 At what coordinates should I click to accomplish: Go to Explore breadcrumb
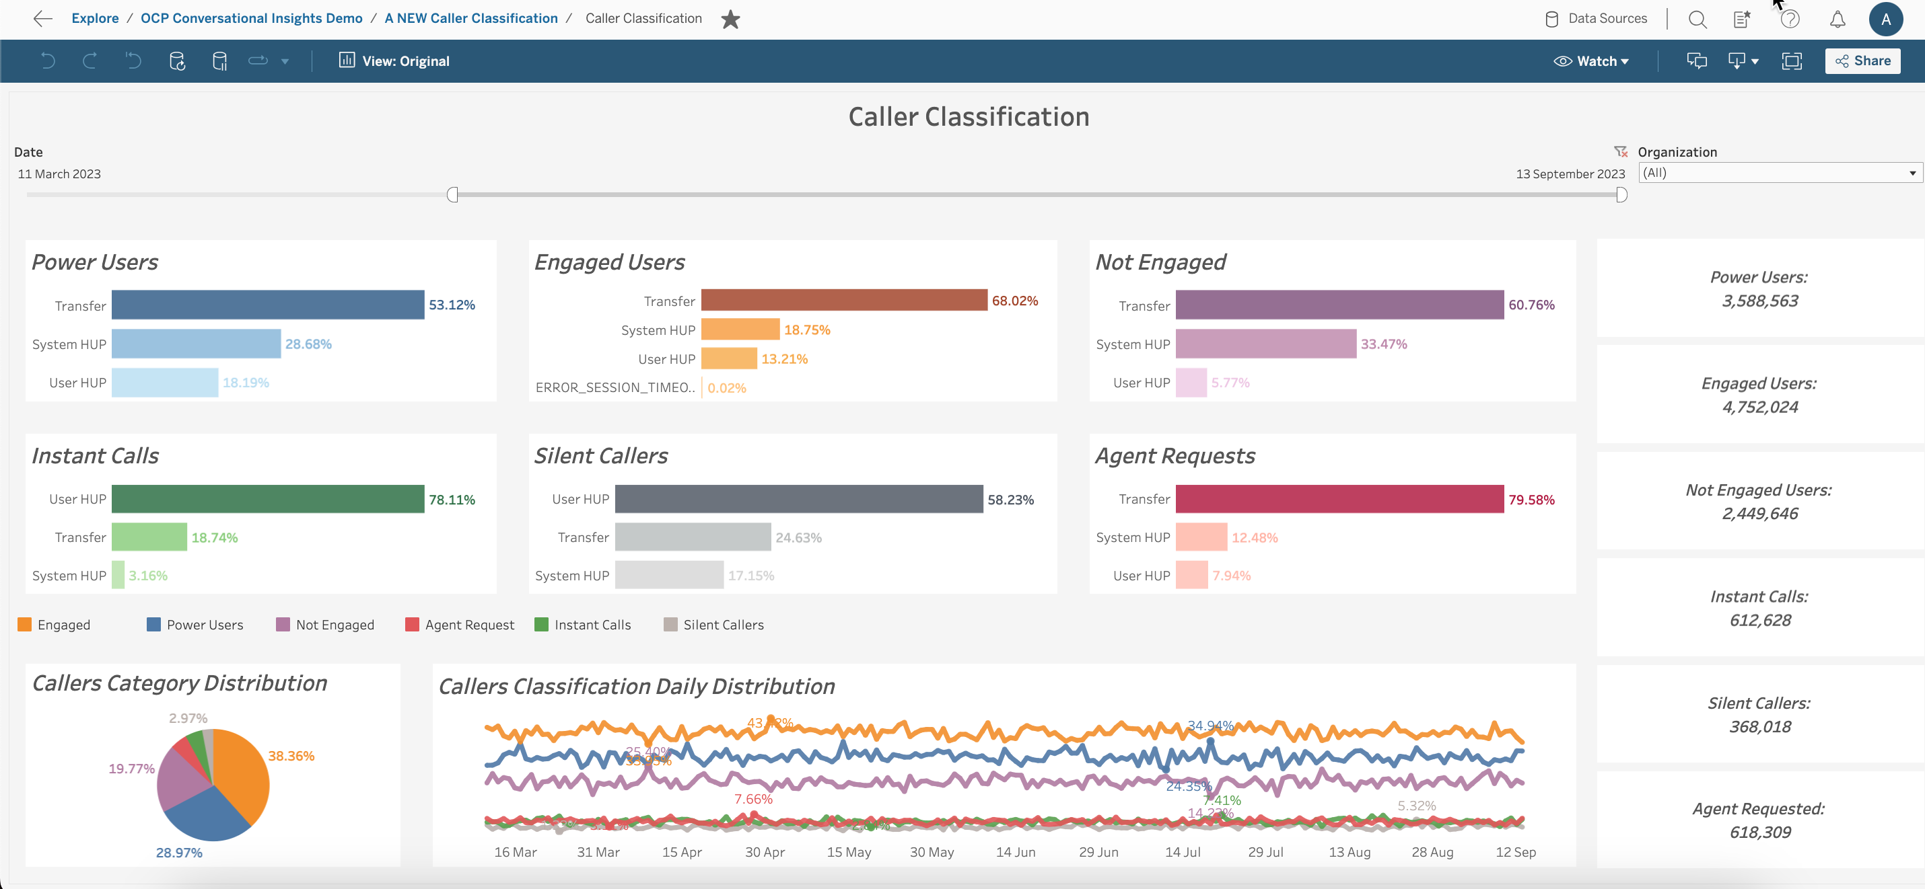pos(95,19)
